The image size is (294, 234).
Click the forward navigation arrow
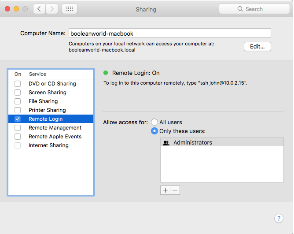pos(52,9)
